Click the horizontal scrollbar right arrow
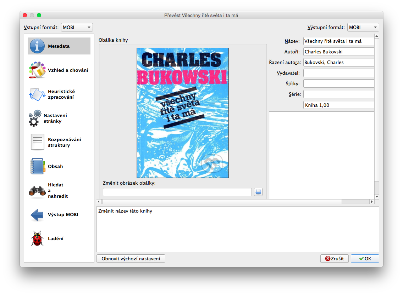Viewport: 403px width, 295px height. coord(372,202)
